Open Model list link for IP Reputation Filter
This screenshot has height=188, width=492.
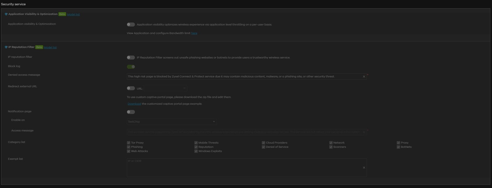pos(50,48)
